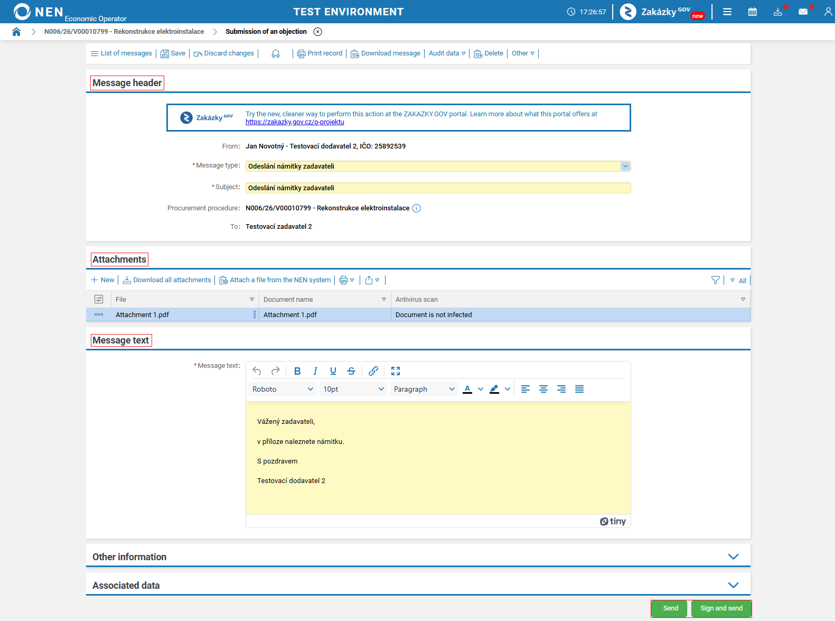
Task: Open the user profile icon
Action: [x=828, y=12]
